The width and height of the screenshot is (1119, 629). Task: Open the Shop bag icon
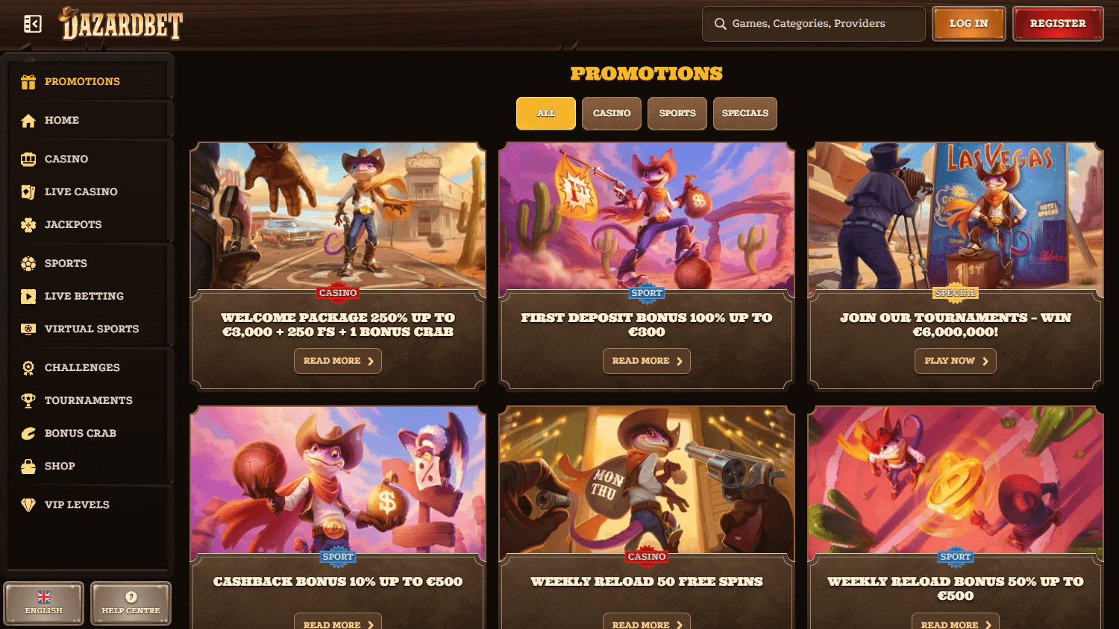coord(28,467)
